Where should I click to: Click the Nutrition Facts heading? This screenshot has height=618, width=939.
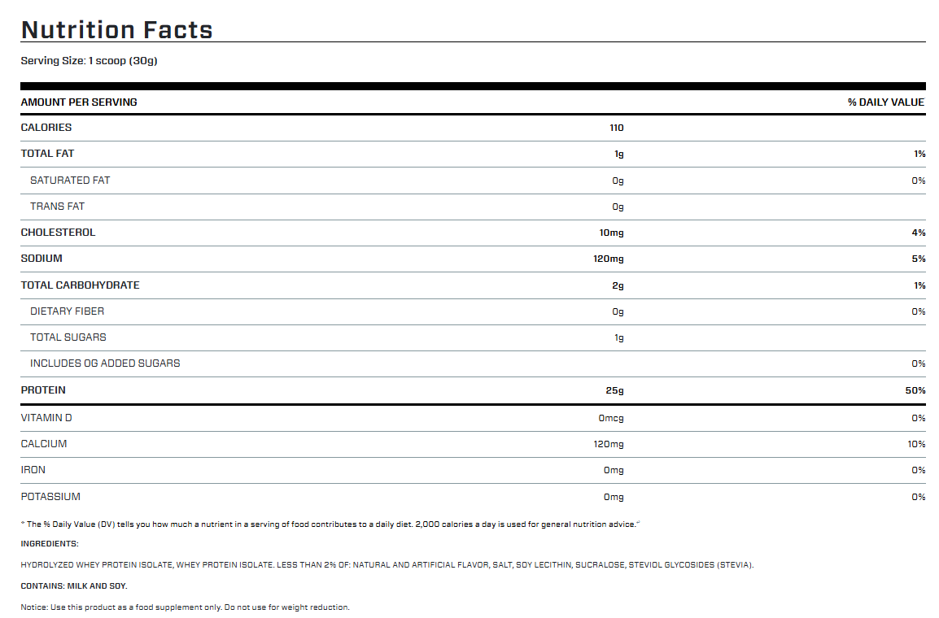(116, 30)
